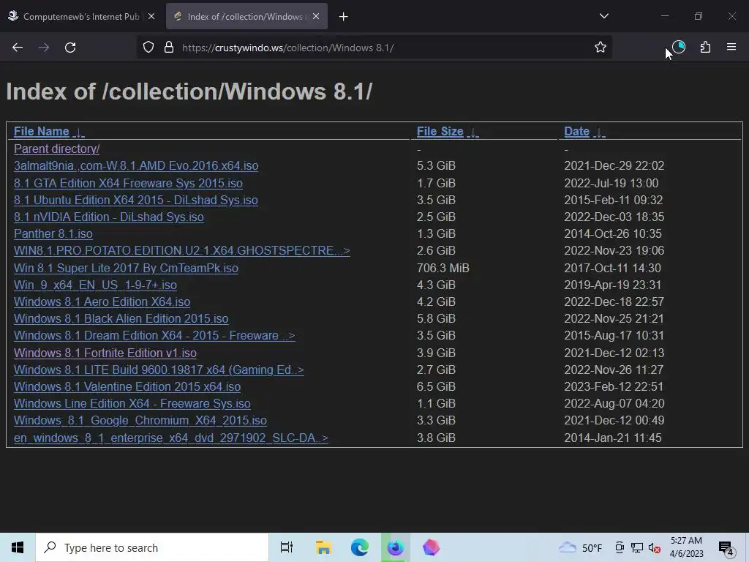Open the pink gem app in taskbar
Screen dimensions: 749x562
pyautogui.click(x=431, y=547)
